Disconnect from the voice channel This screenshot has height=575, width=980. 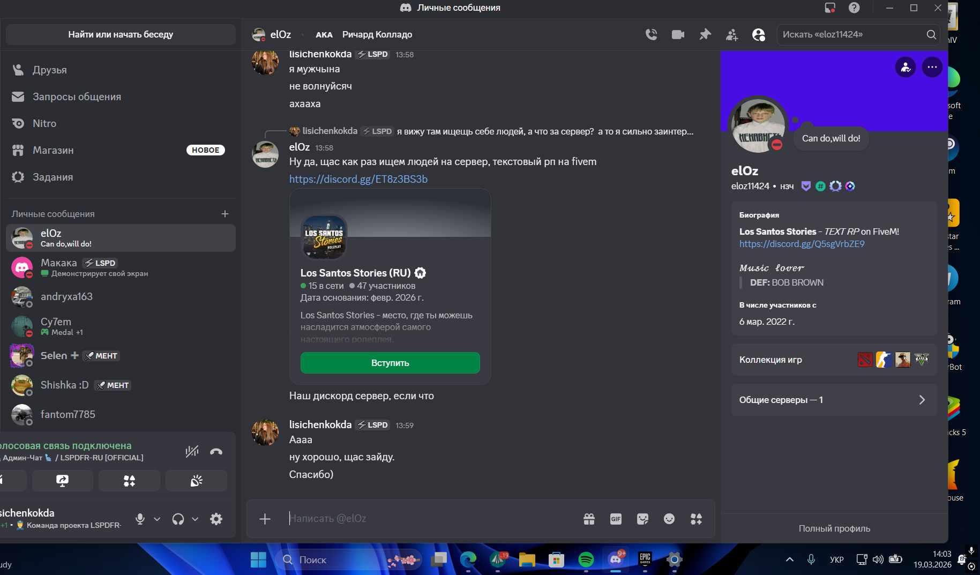pyautogui.click(x=216, y=452)
